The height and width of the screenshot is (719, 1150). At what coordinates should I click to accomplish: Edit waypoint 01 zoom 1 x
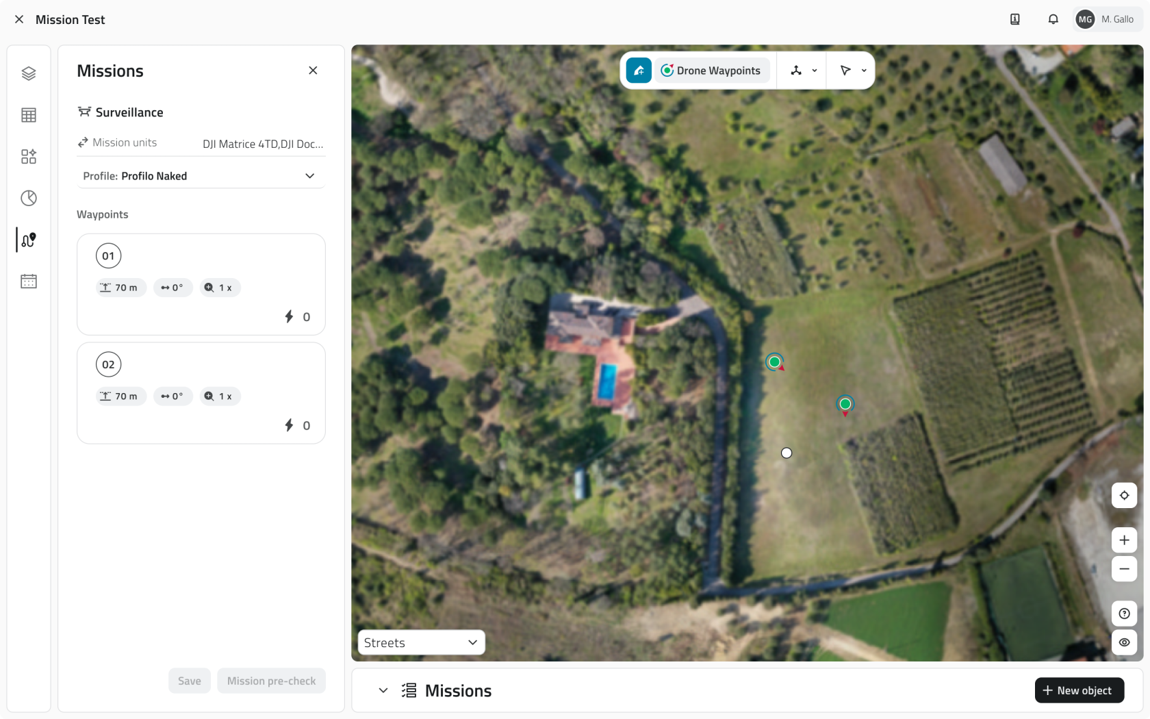point(220,288)
